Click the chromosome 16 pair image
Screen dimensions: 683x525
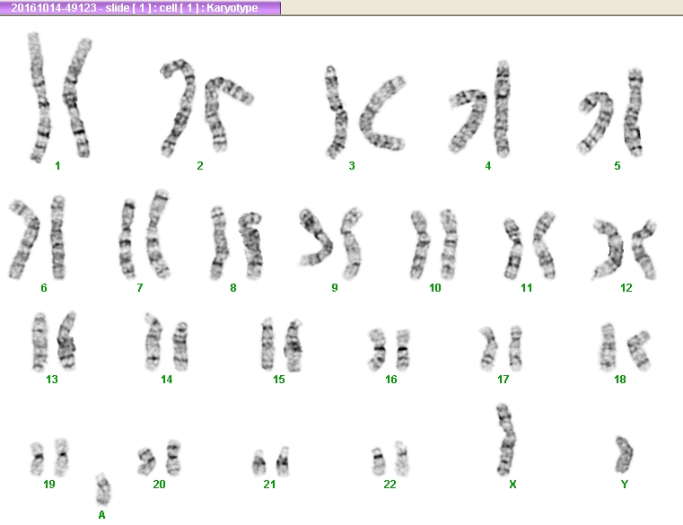point(390,349)
